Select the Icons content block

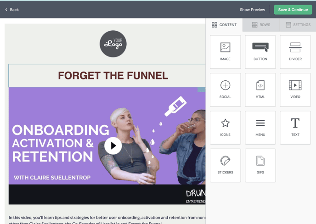coord(225,128)
